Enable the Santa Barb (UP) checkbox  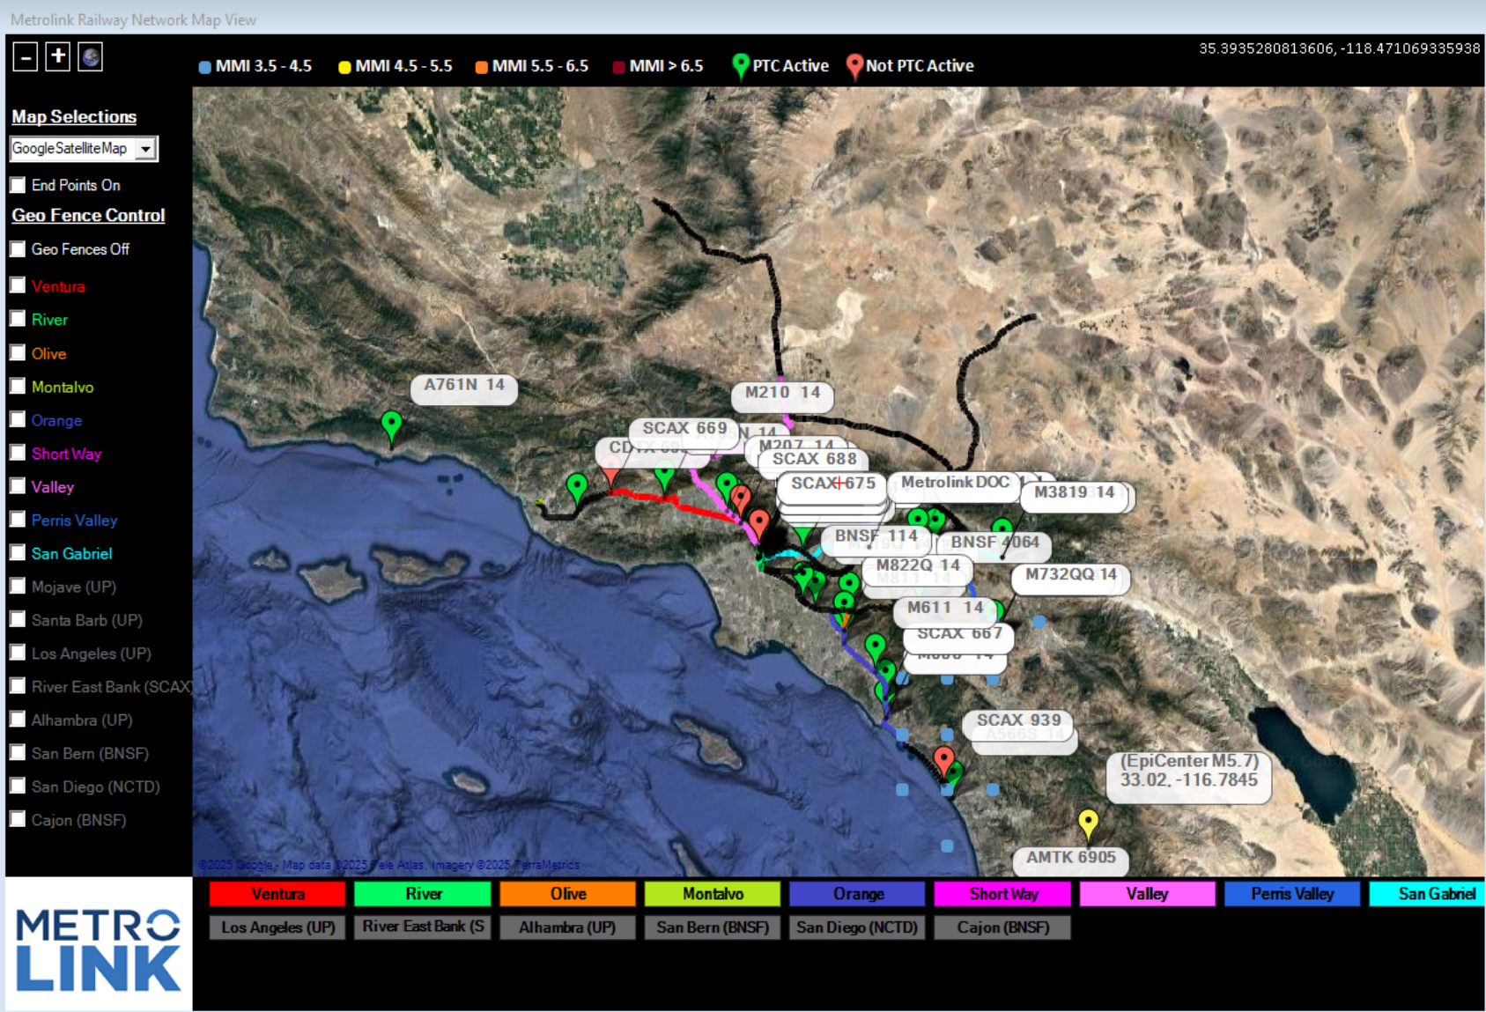tap(18, 619)
